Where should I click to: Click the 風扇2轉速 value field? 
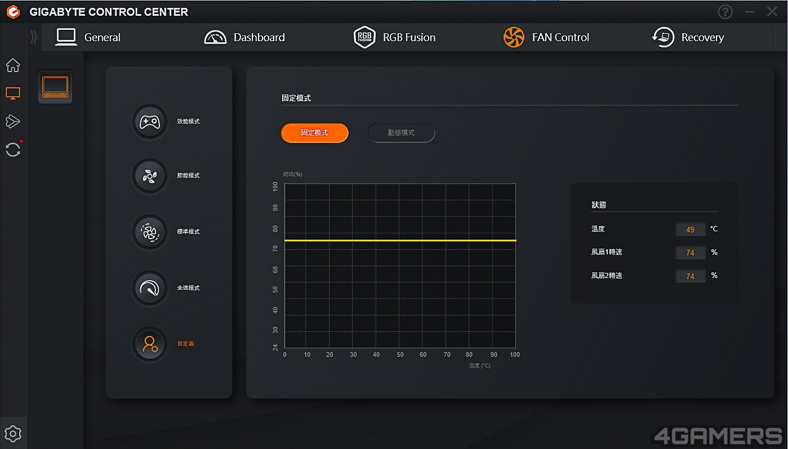point(691,276)
